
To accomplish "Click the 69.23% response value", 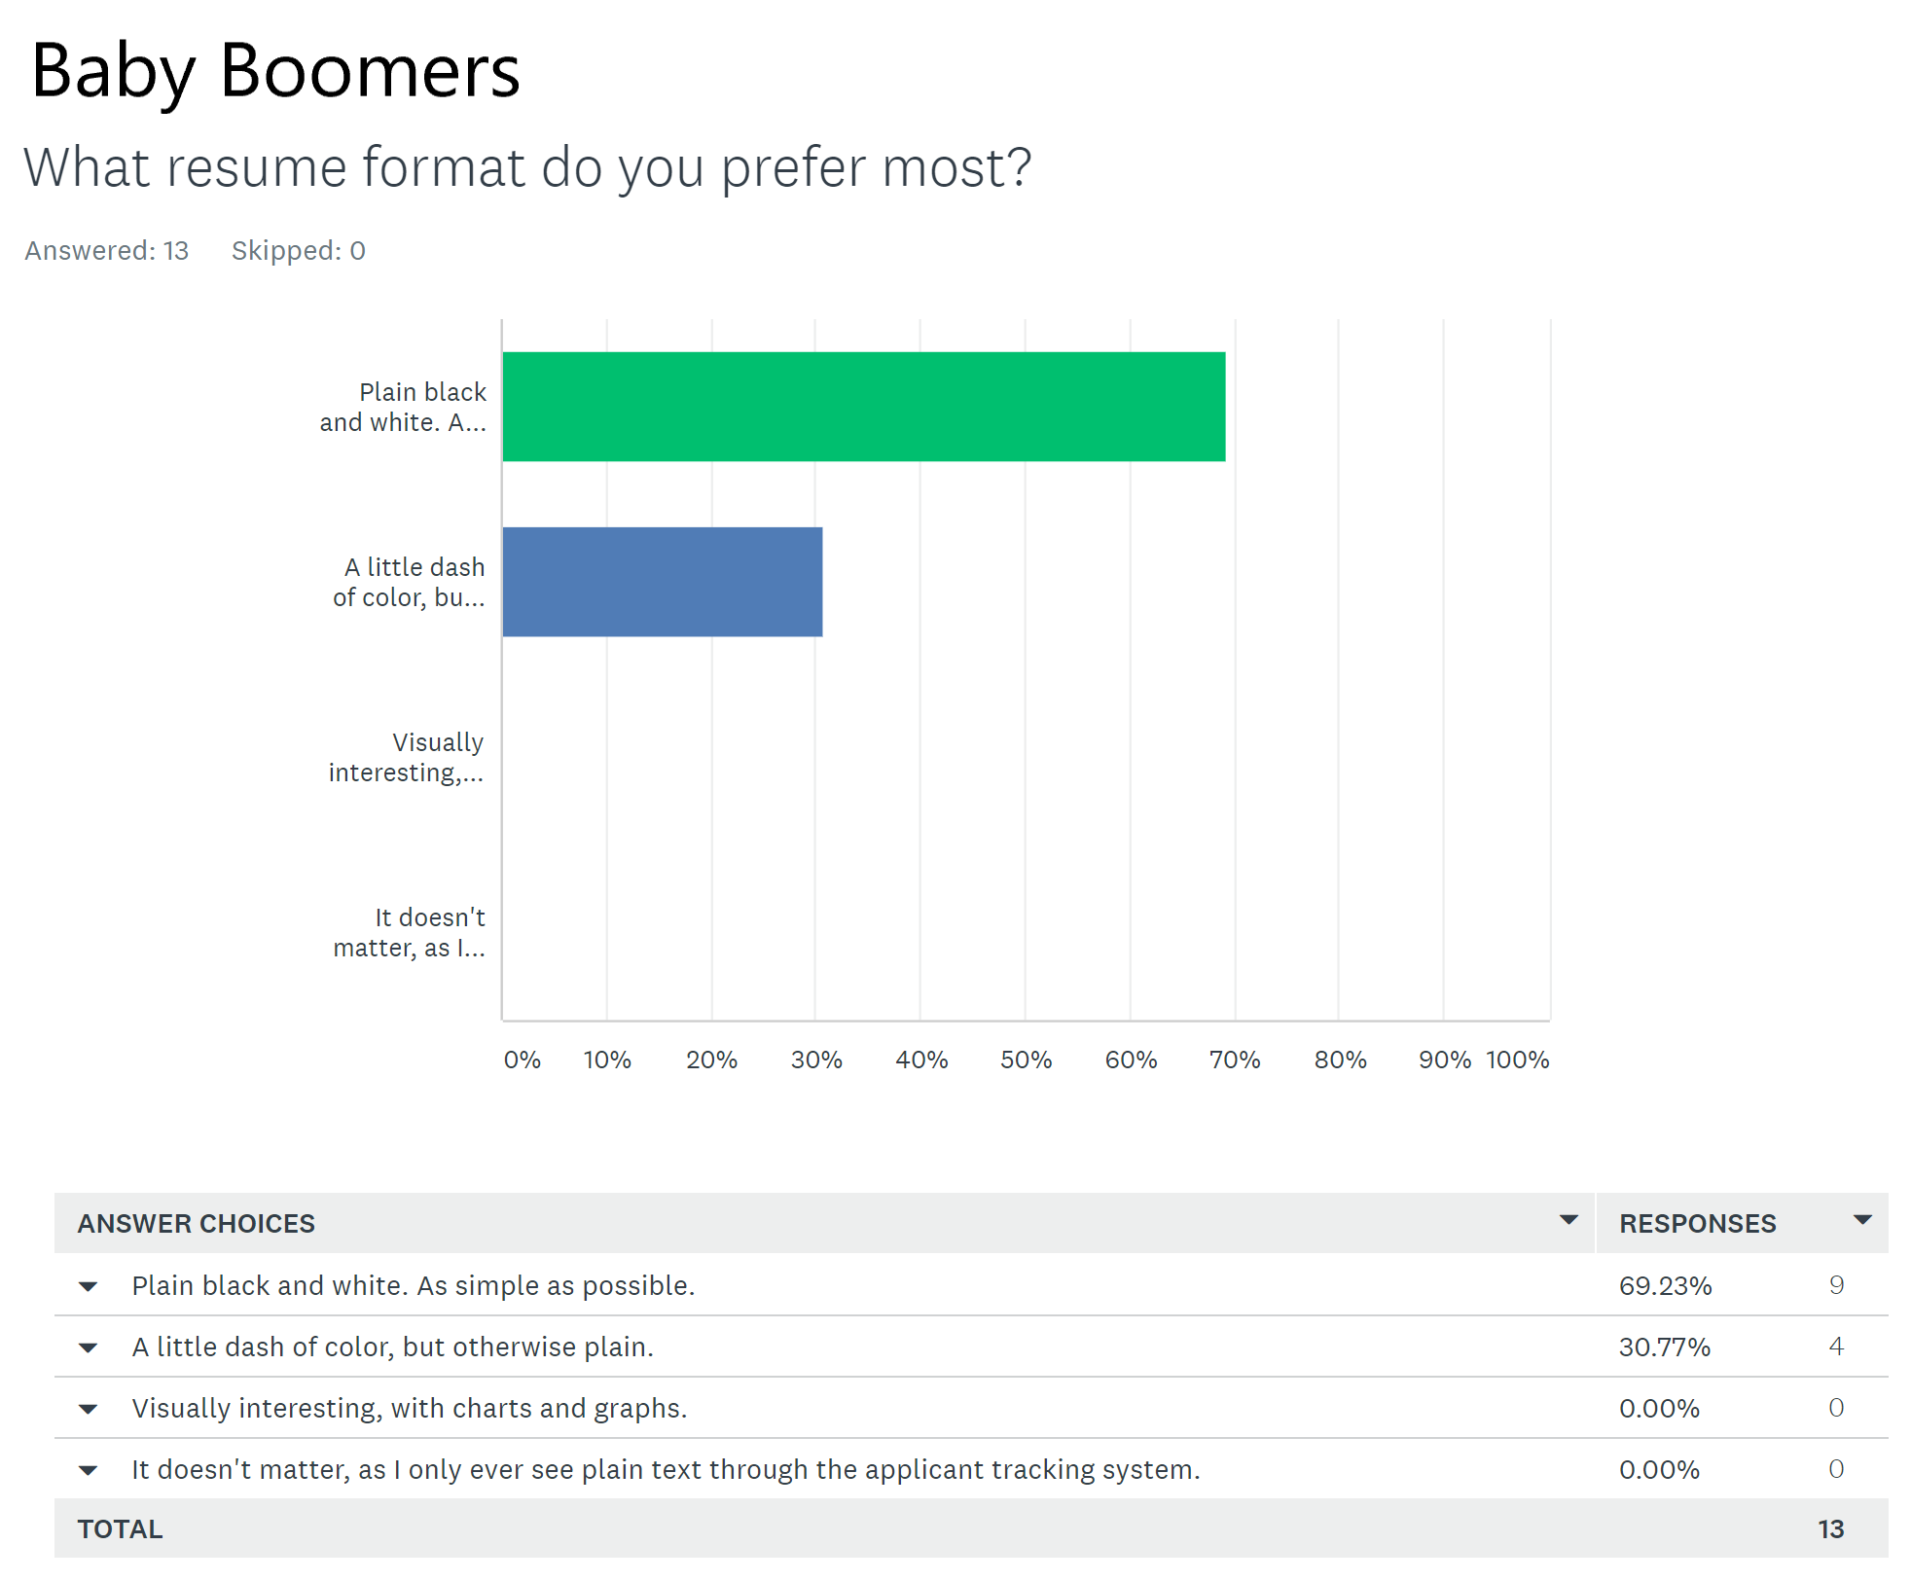I will pyautogui.click(x=1665, y=1286).
